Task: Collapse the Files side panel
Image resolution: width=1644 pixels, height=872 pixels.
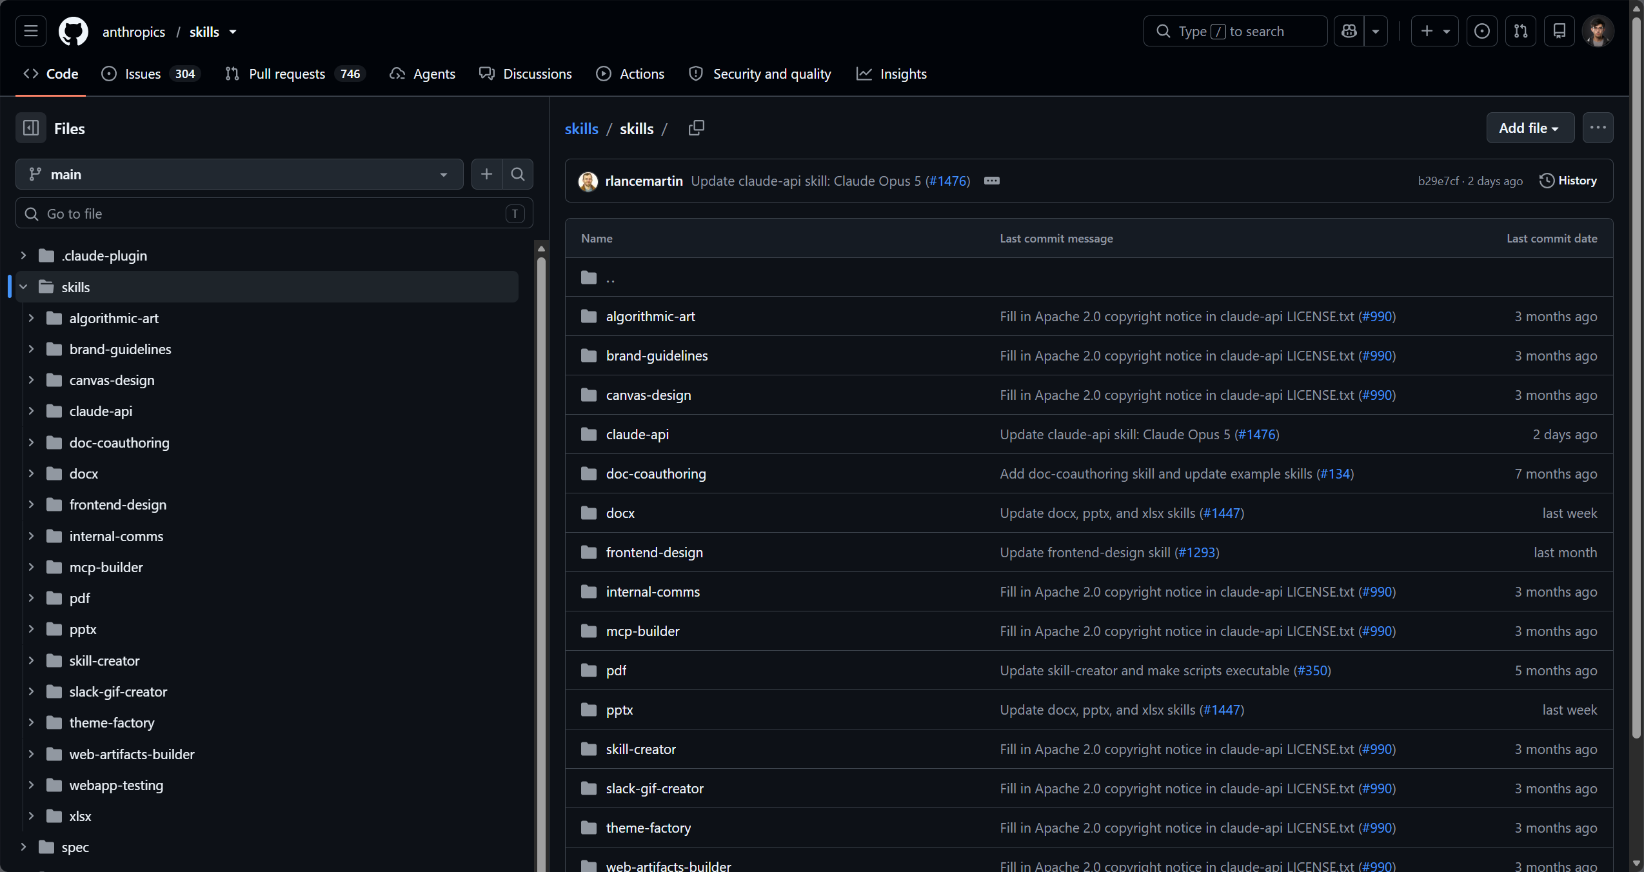Action: [x=31, y=128]
